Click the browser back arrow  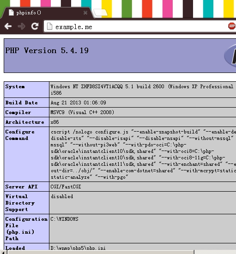click(x=8, y=26)
